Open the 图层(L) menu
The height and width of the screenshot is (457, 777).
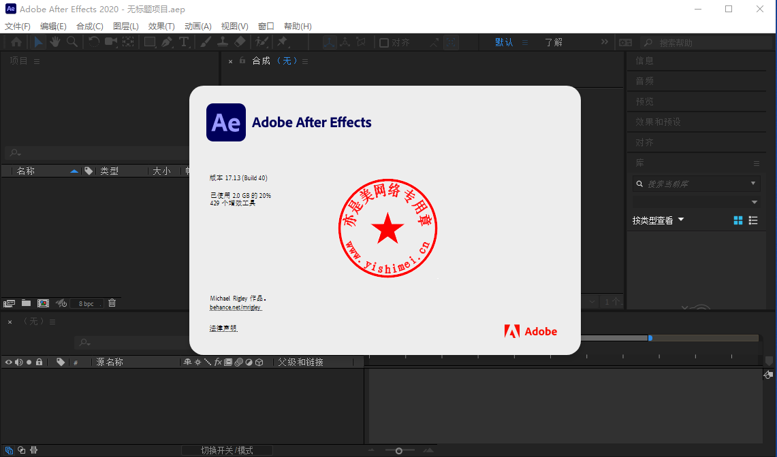[126, 27]
